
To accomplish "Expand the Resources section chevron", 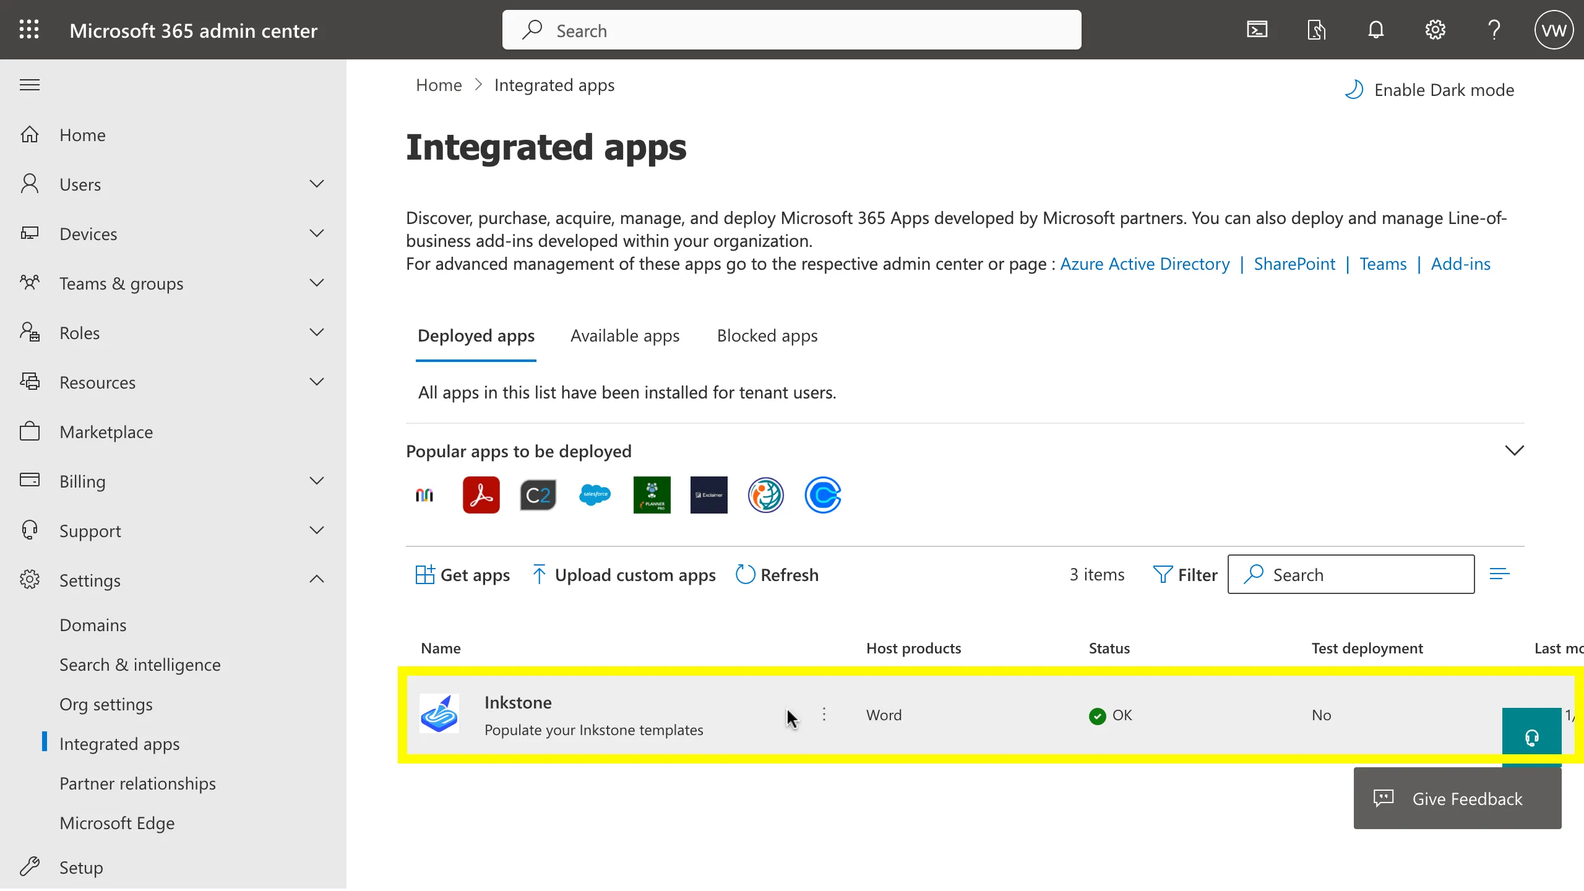I will 317,382.
